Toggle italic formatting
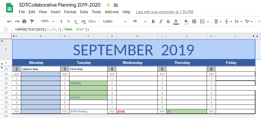 (161, 21)
